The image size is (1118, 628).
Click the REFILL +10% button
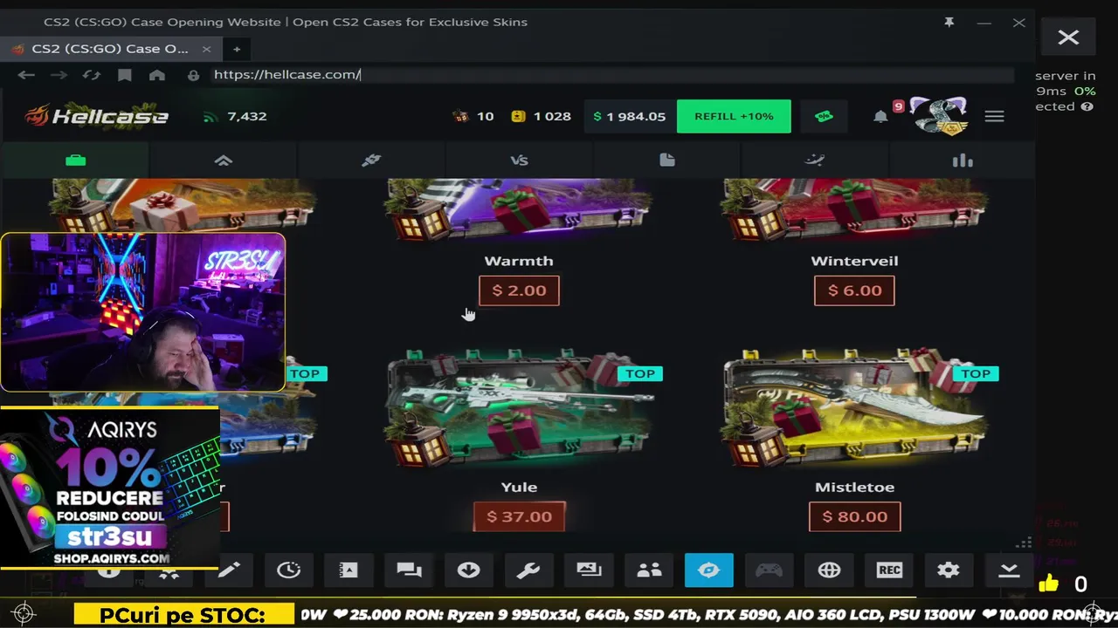(734, 116)
